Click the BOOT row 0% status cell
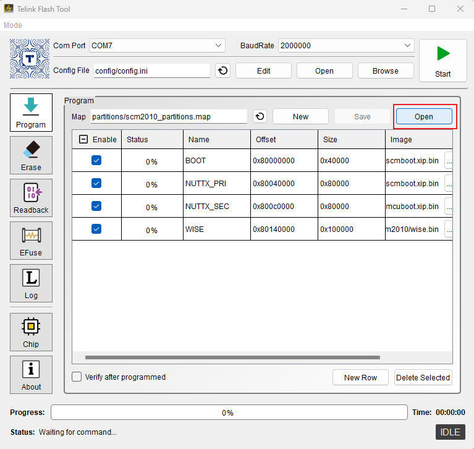 coord(153,160)
